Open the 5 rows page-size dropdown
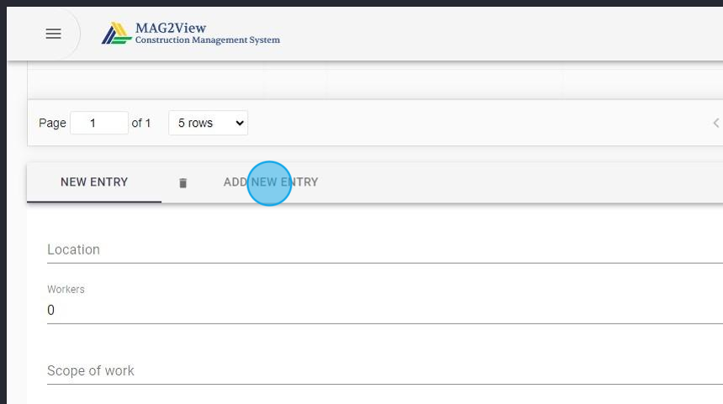This screenshot has width=723, height=404. pyautogui.click(x=208, y=123)
